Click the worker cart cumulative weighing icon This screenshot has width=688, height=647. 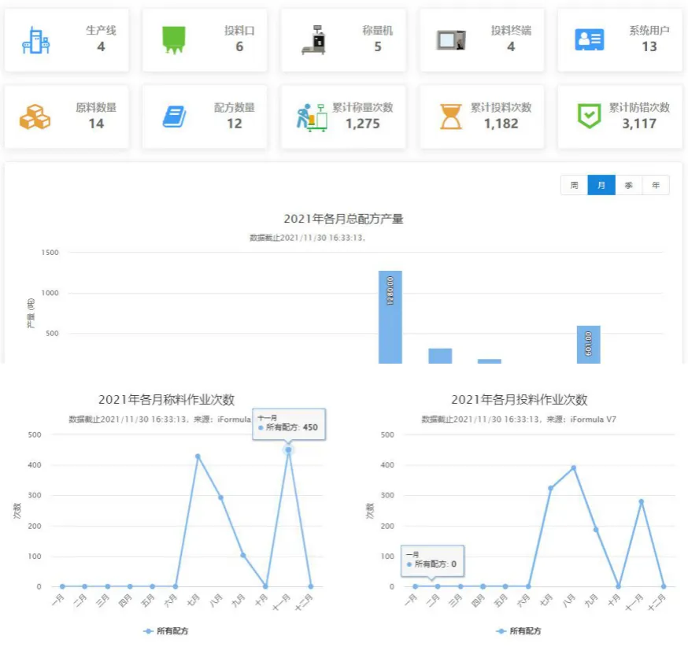pyautogui.click(x=312, y=116)
